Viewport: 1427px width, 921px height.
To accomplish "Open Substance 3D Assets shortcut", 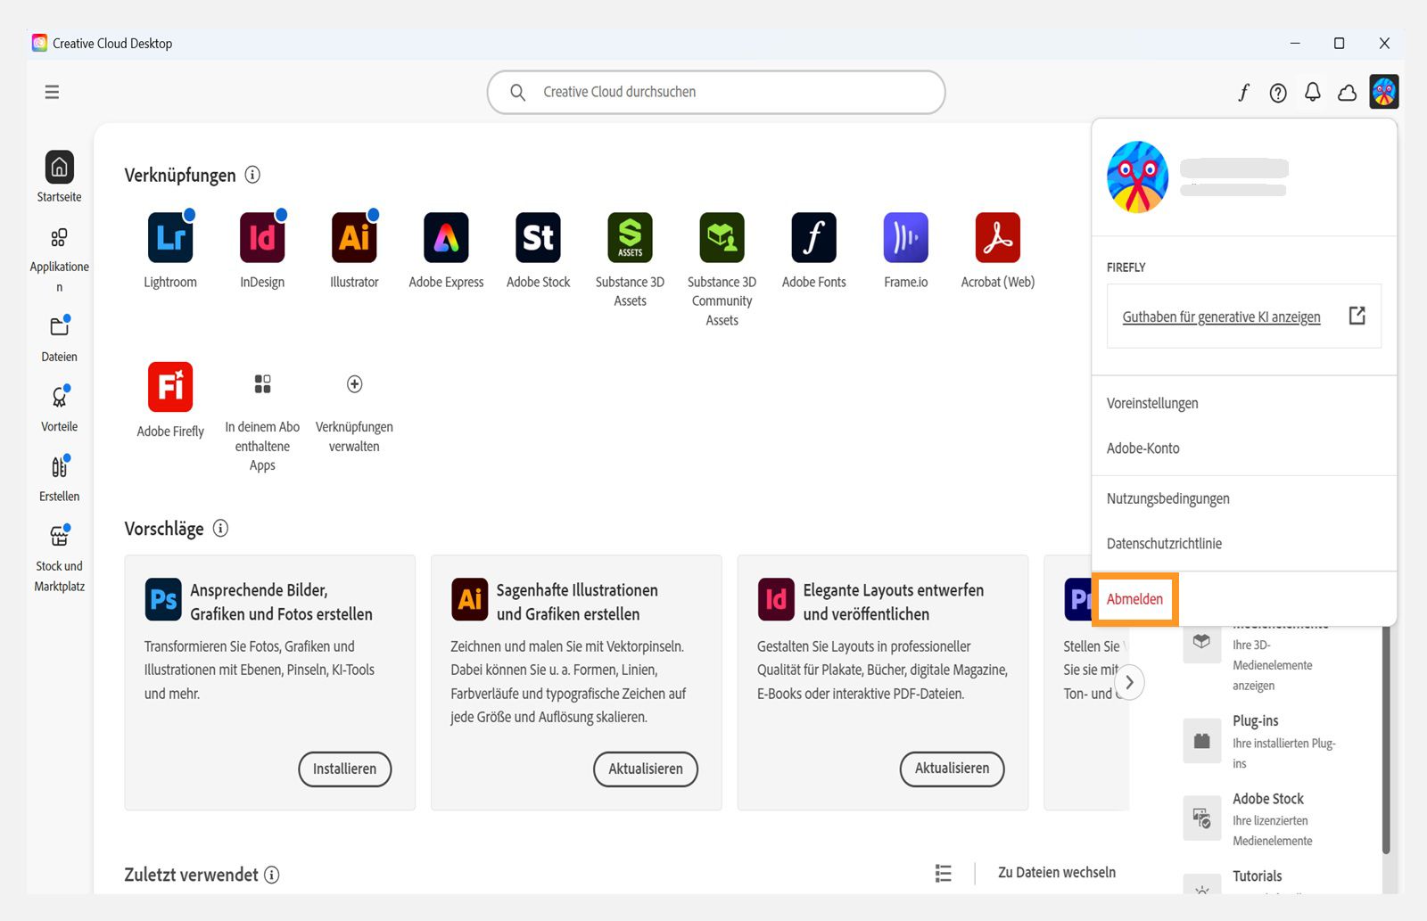I will click(x=630, y=260).
